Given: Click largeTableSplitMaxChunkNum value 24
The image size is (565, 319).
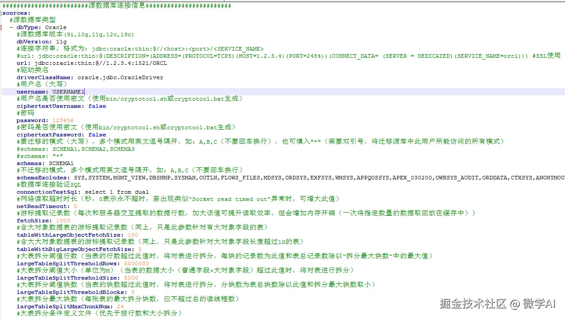Looking at the screenshot, I should [120, 306].
